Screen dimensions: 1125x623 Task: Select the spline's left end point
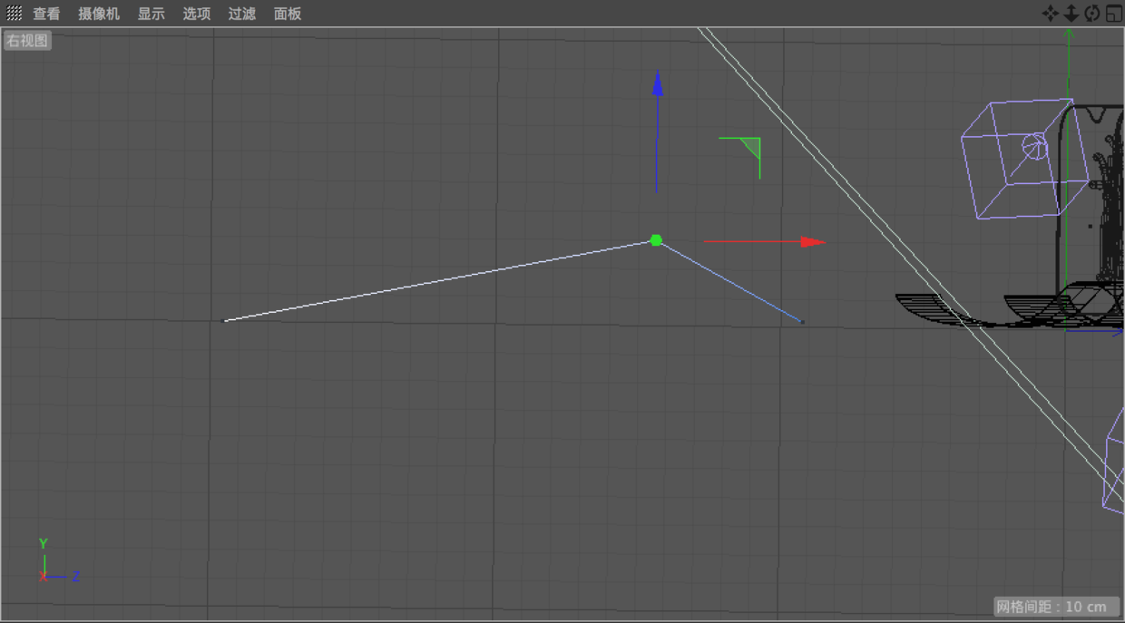pyautogui.click(x=225, y=320)
